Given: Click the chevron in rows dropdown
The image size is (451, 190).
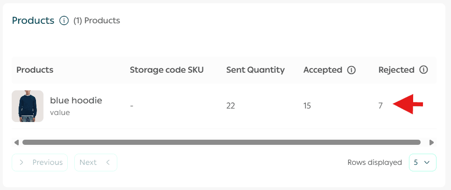Looking at the screenshot, I should coord(427,163).
